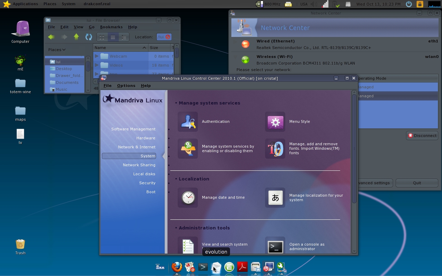442x276 pixels.
Task: Open Manage date and time clock icon
Action: pyautogui.click(x=188, y=198)
